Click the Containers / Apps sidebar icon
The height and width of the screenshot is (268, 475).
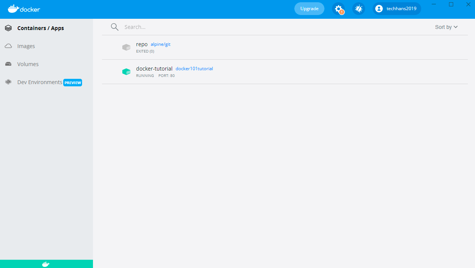[x=8, y=28]
